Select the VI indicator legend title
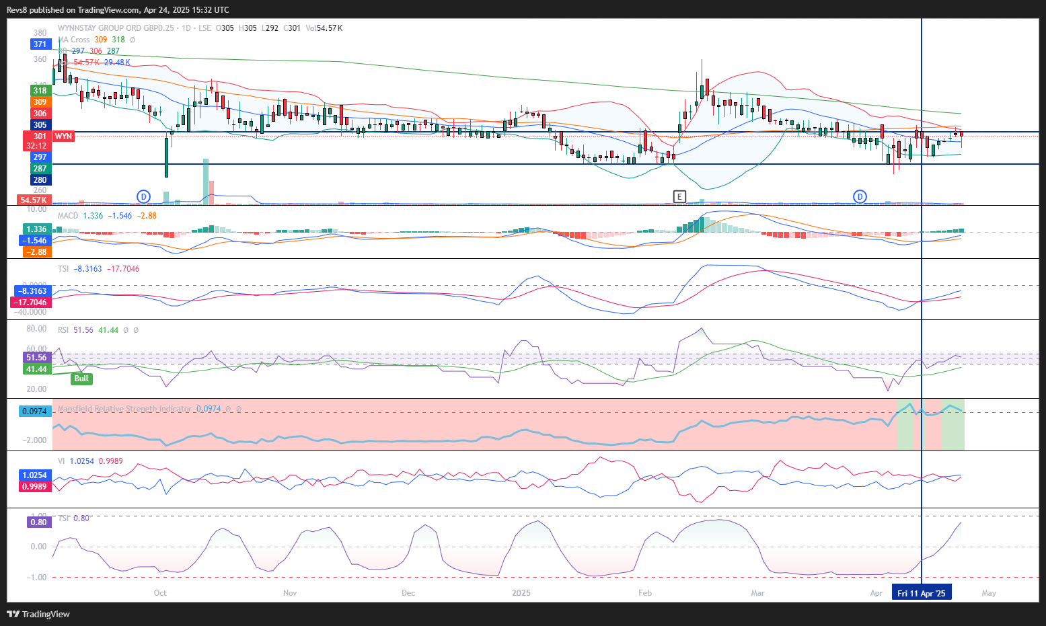Screen dimensions: 1046x626 click(x=61, y=461)
